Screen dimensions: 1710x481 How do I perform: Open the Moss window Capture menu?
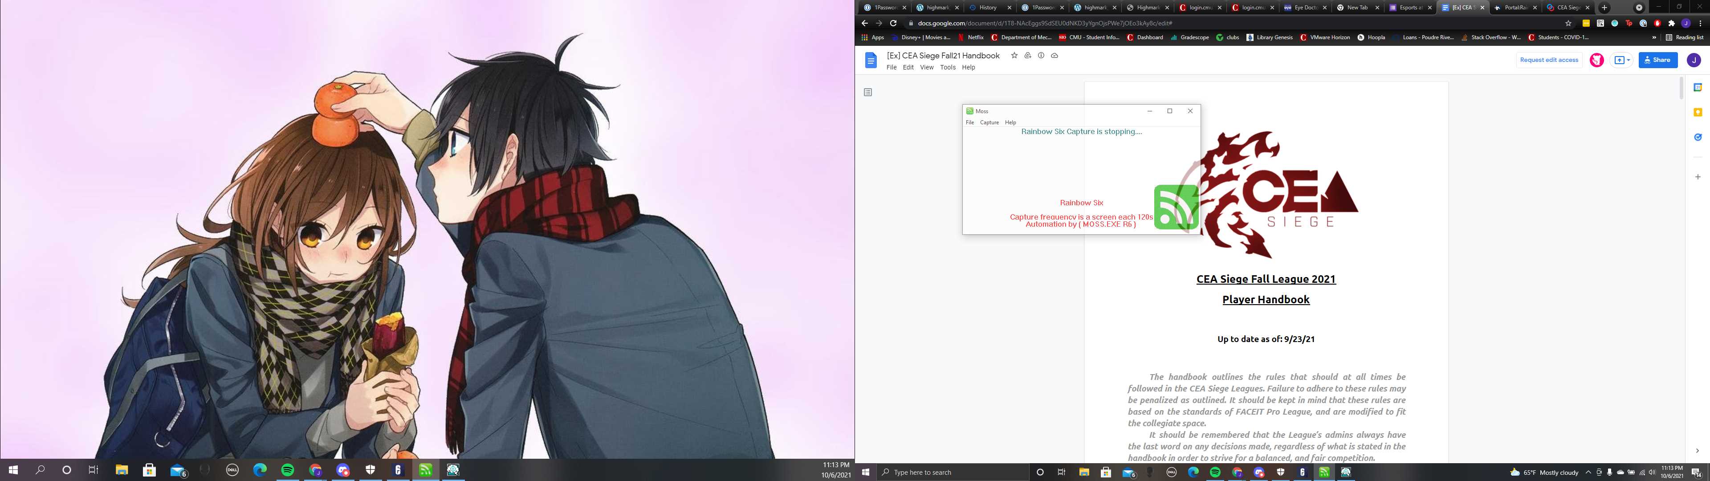click(989, 122)
